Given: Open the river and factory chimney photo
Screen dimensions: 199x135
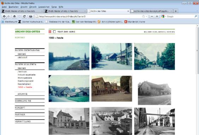Looking at the screenshot, I should [x=69, y=56].
